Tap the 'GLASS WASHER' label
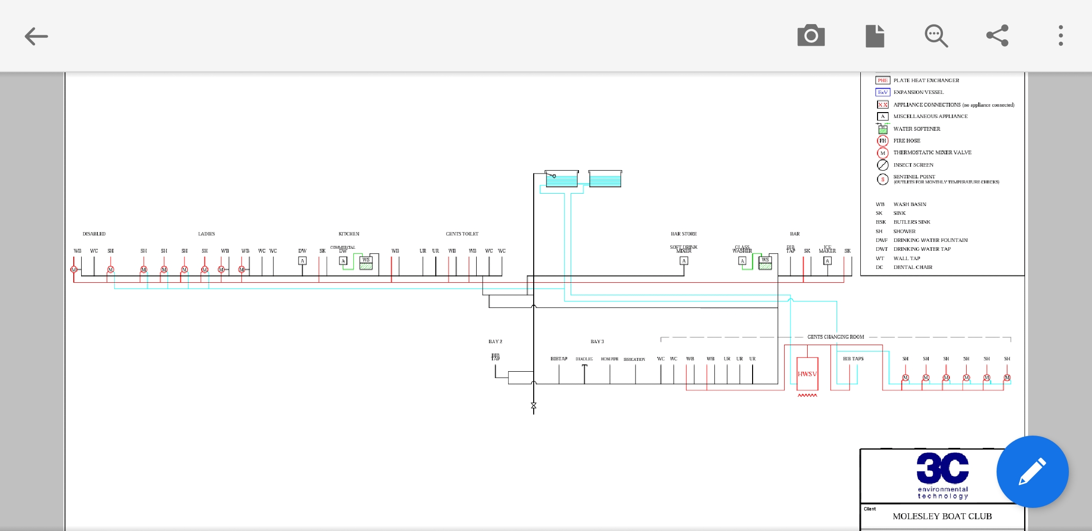This screenshot has width=1092, height=531. (x=742, y=249)
